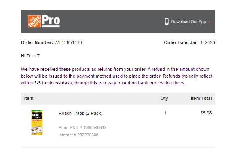Screen dimensions: 239x158
Task: Click the Item column header
Action: point(29,98)
